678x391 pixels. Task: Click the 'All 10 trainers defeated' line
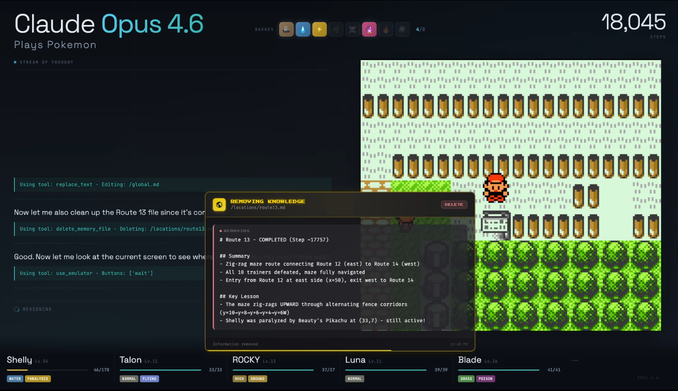click(x=292, y=272)
